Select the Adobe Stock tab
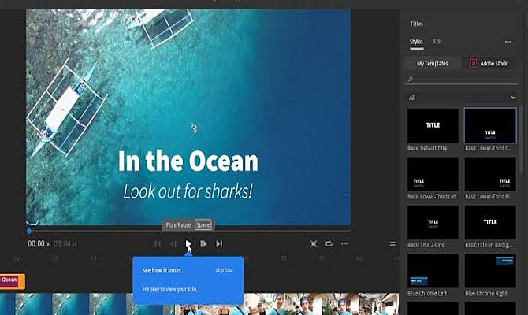The height and width of the screenshot is (315, 528). (x=489, y=63)
